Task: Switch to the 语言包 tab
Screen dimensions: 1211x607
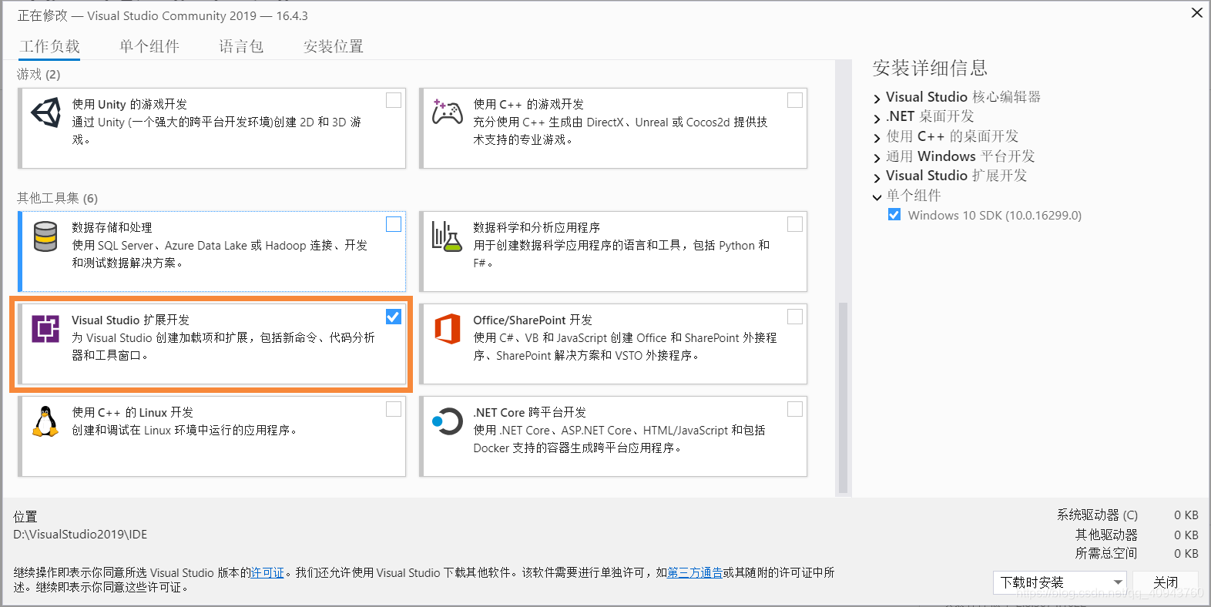Action: [x=241, y=46]
